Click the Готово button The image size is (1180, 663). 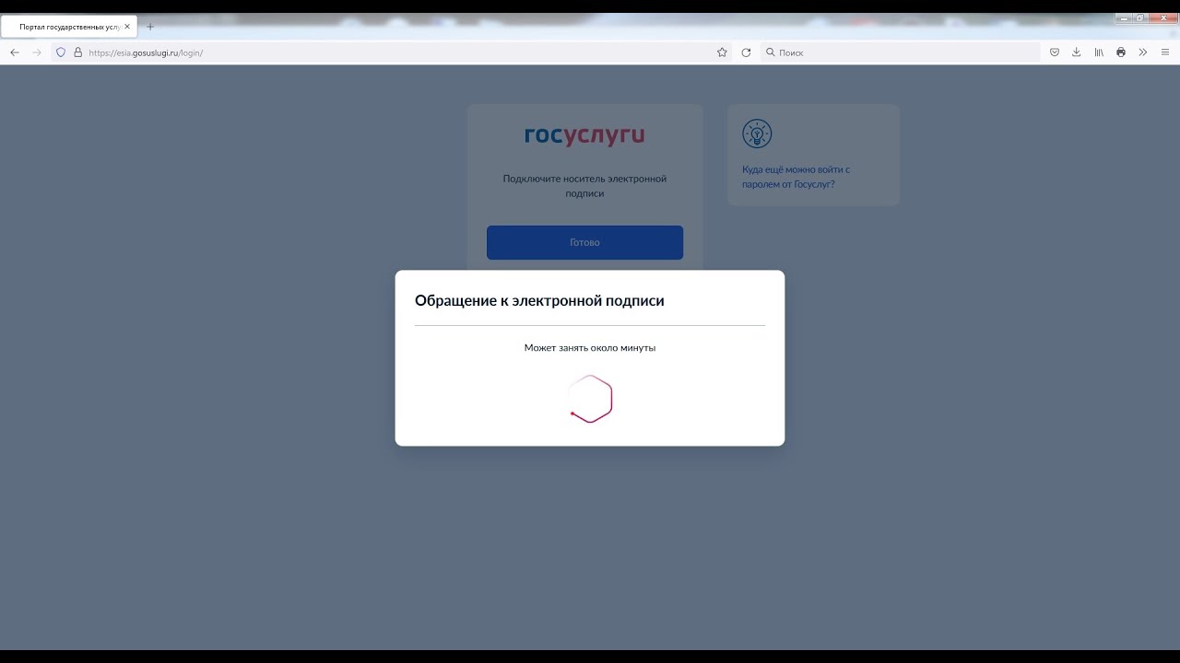[584, 242]
